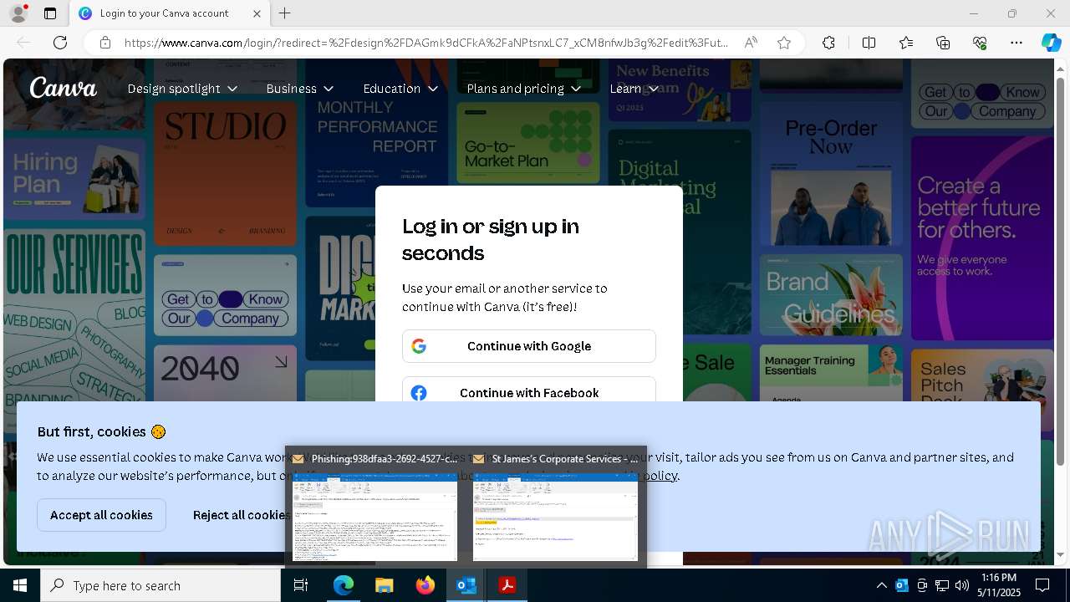Open Read aloud icon
The width and height of the screenshot is (1070, 602).
click(751, 43)
